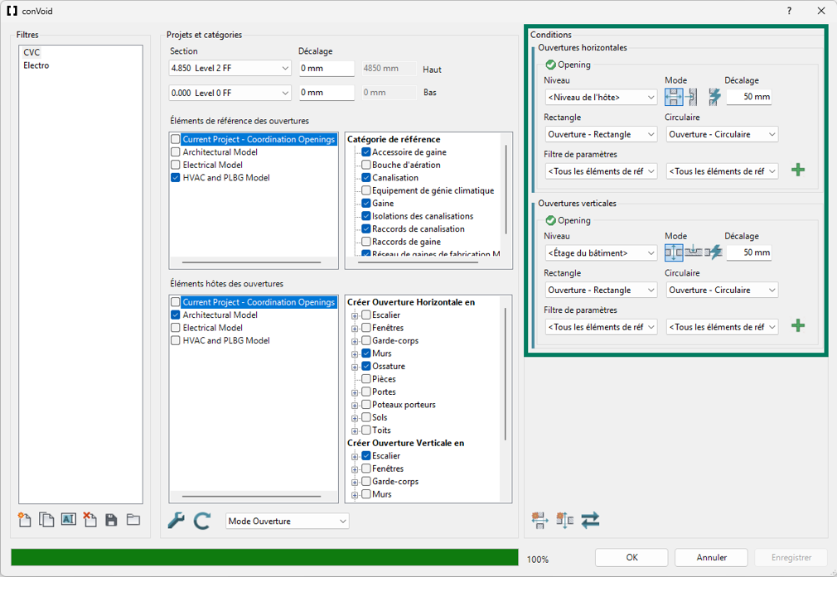The image size is (837, 596).
Task: Delete the filter with the red X page icon
Action: click(90, 520)
